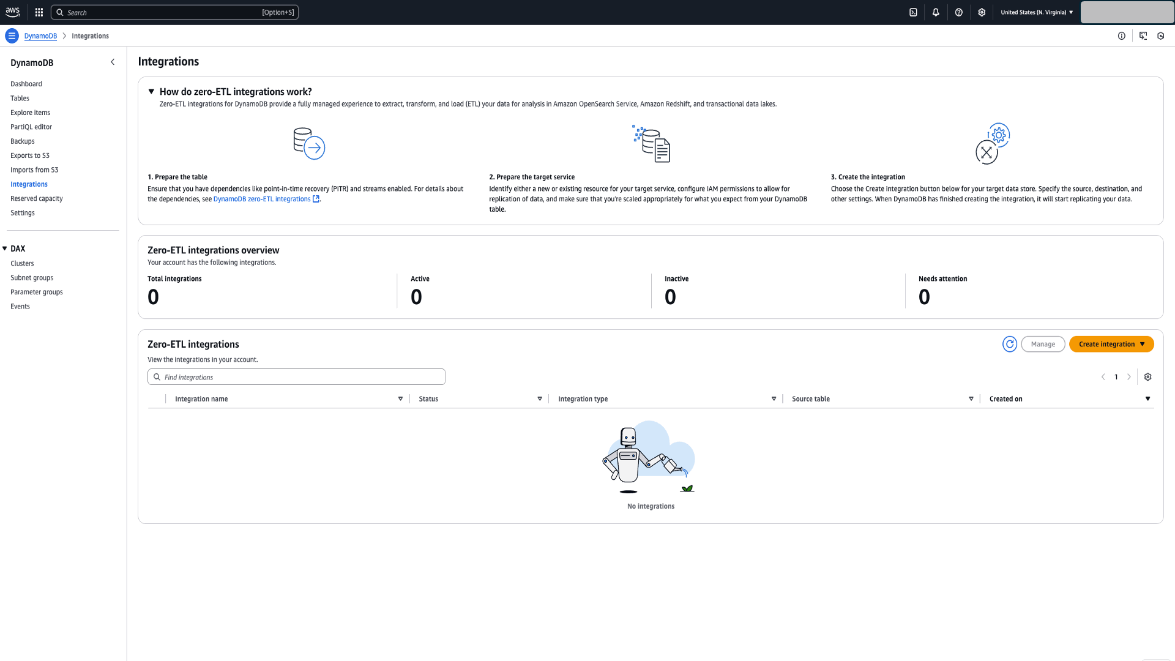
Task: Open the feedback panel icon near breadcrumb
Action: tap(1142, 35)
